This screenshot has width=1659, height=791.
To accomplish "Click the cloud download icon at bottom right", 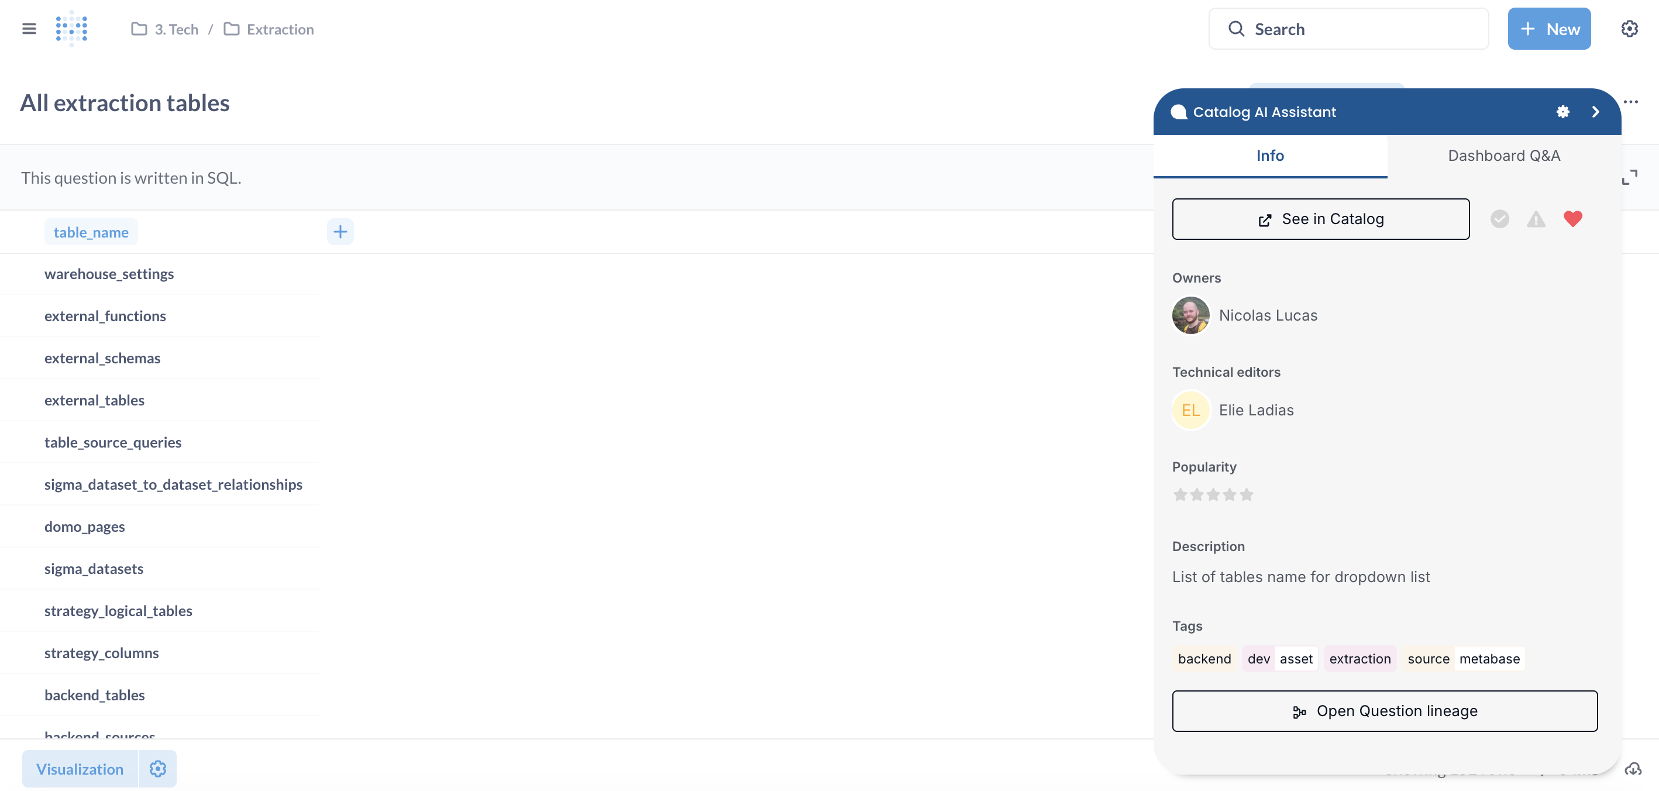I will [1635, 768].
